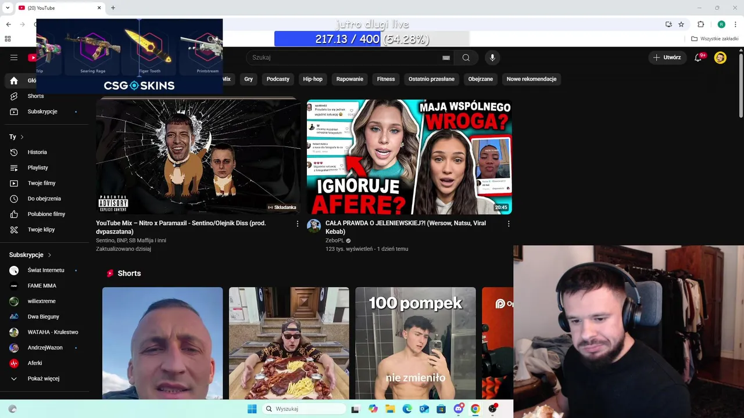Open options menu for Jeleniewska video
The height and width of the screenshot is (418, 744).
509,224
